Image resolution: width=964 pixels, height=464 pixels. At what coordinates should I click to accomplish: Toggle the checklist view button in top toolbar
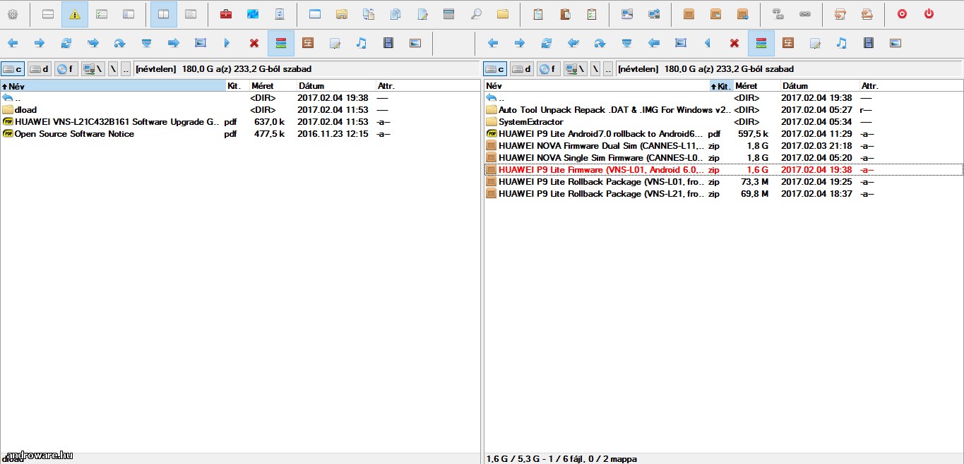pos(102,14)
